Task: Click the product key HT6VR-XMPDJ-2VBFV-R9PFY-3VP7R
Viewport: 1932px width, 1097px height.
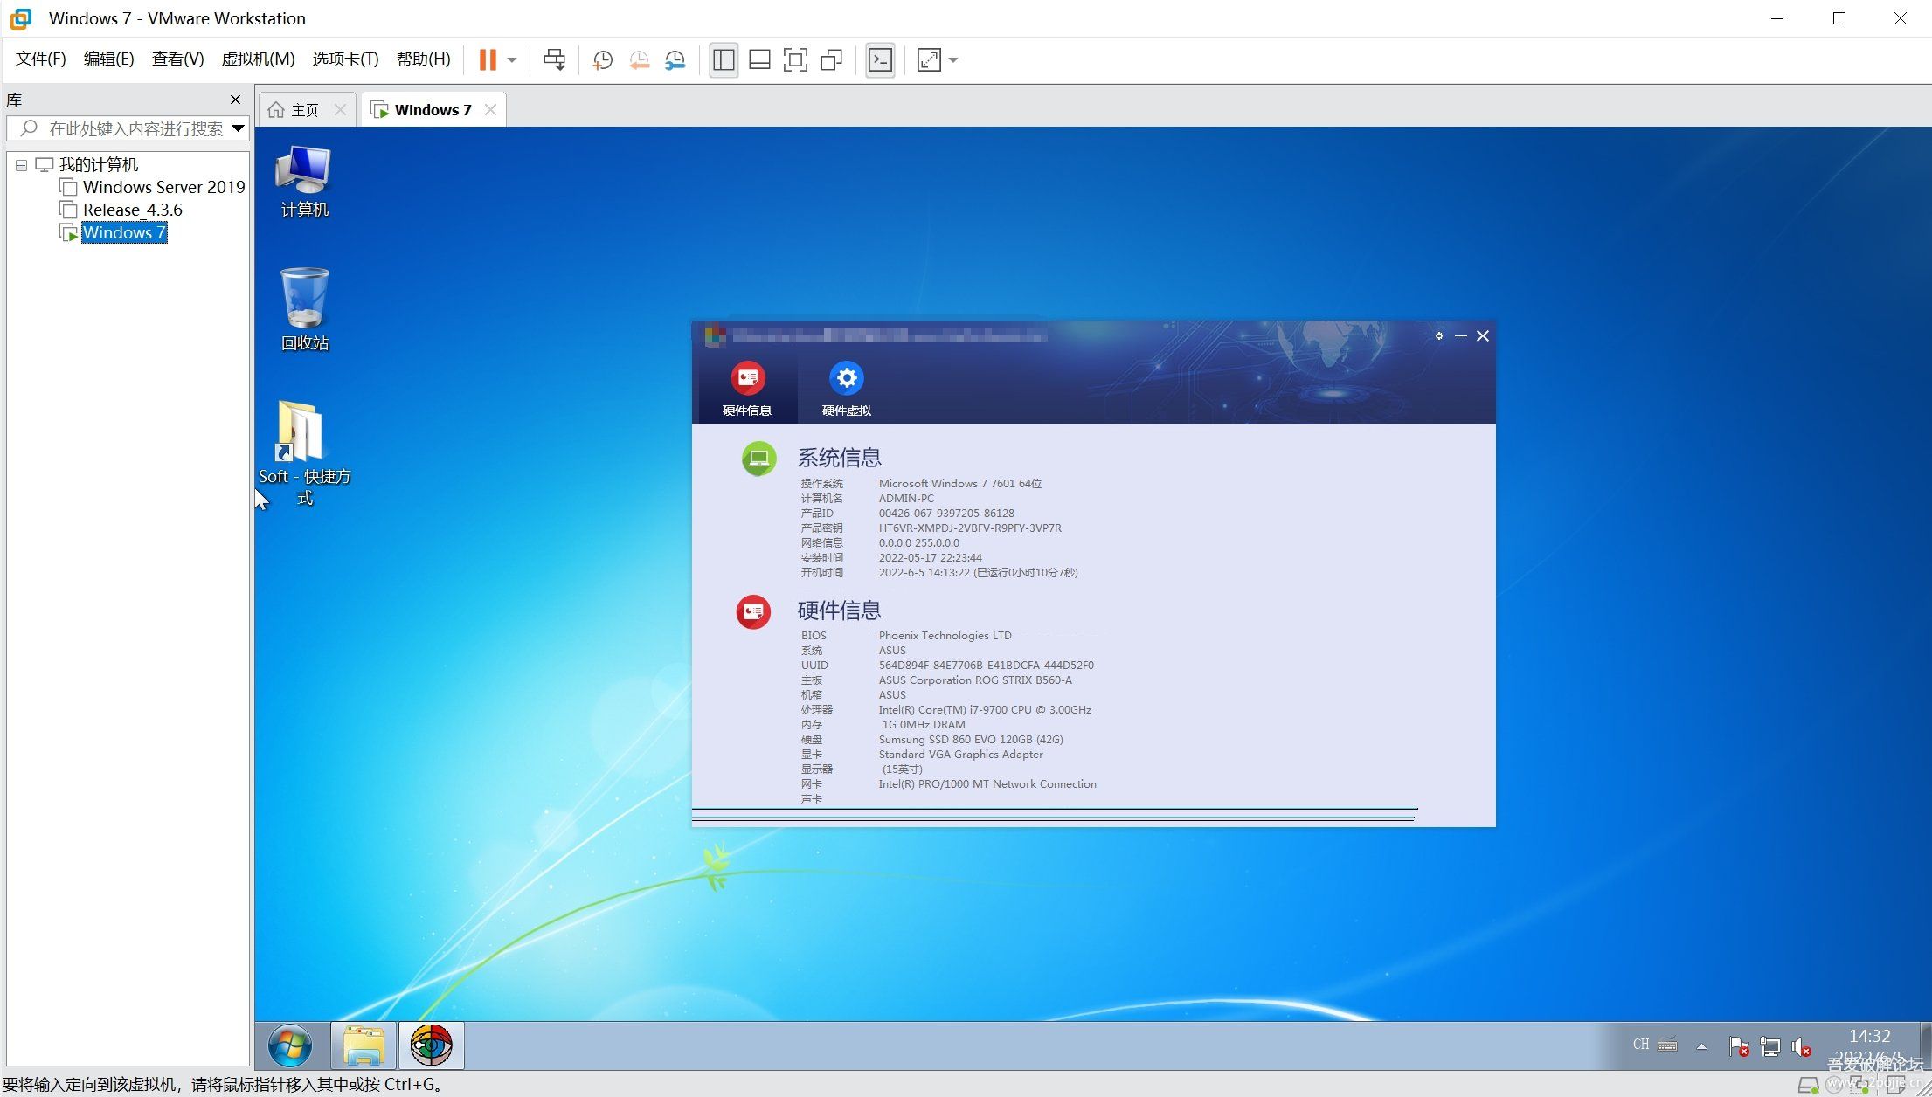Action: click(970, 528)
